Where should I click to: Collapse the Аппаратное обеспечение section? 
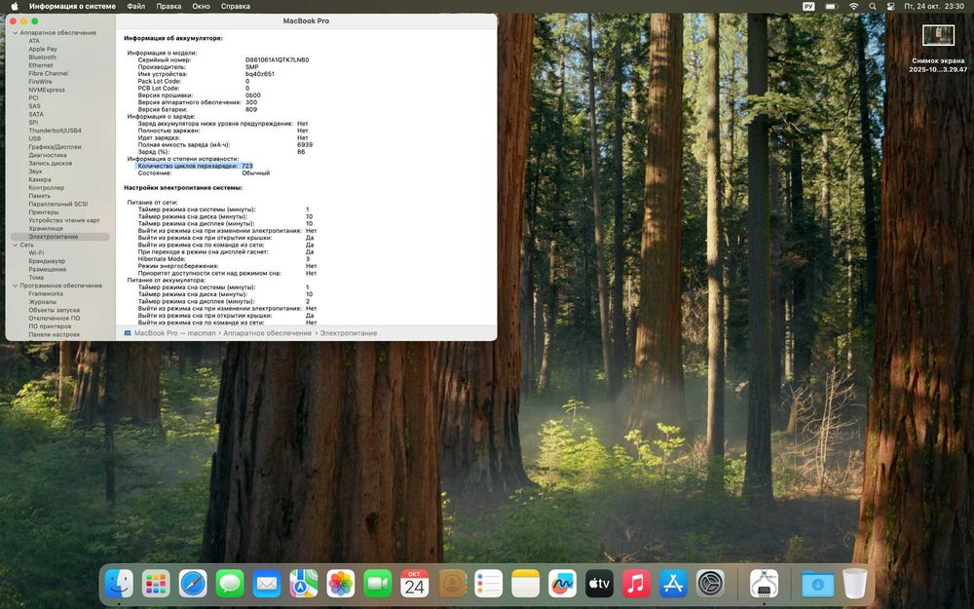point(15,33)
